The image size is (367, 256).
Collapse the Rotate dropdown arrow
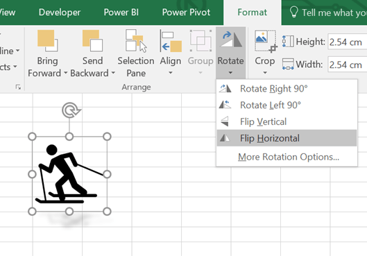click(230, 73)
